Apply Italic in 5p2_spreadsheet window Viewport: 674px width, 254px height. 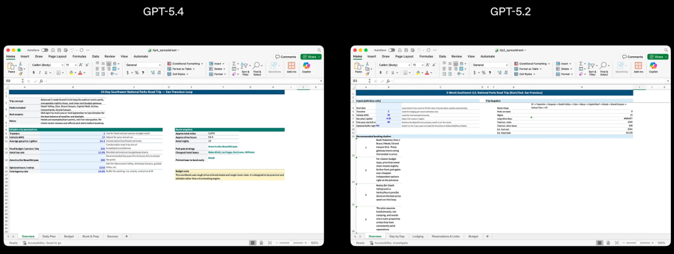387,72
